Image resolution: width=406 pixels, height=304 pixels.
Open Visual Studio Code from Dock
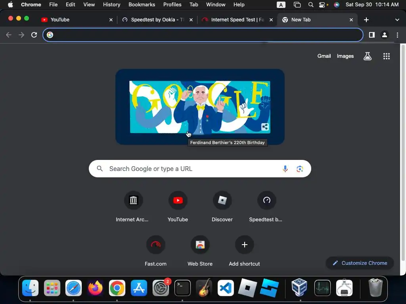tap(226, 288)
